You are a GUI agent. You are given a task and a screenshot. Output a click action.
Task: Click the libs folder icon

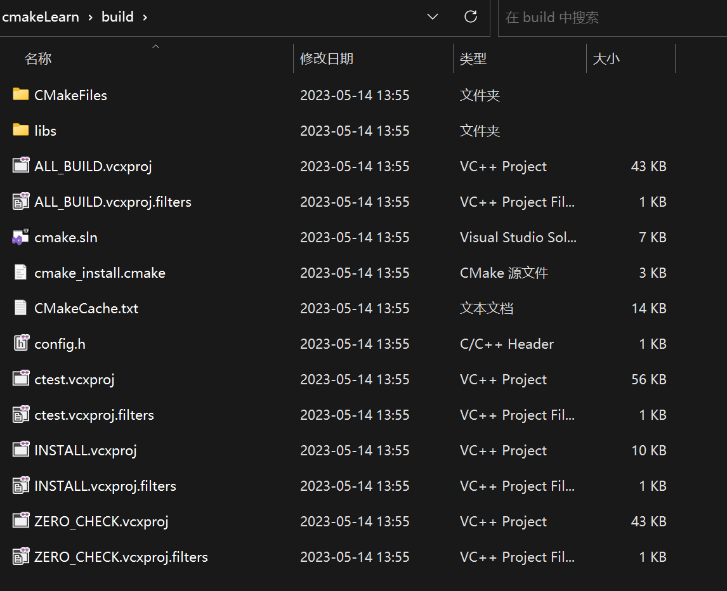[x=20, y=130]
